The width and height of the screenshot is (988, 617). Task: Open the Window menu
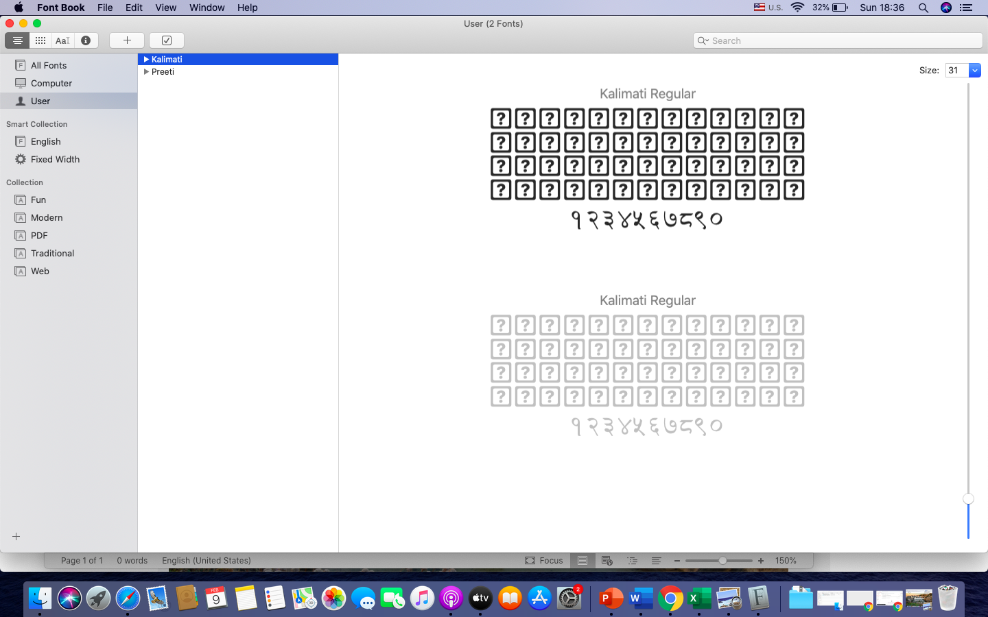pyautogui.click(x=207, y=8)
